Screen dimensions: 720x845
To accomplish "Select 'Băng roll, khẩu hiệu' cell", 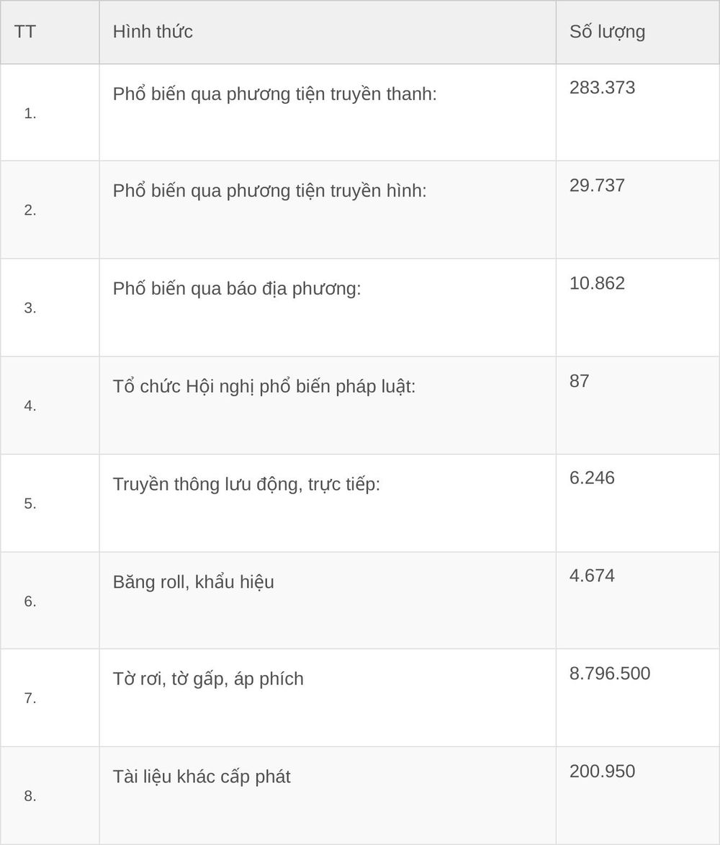I will 328,600.
